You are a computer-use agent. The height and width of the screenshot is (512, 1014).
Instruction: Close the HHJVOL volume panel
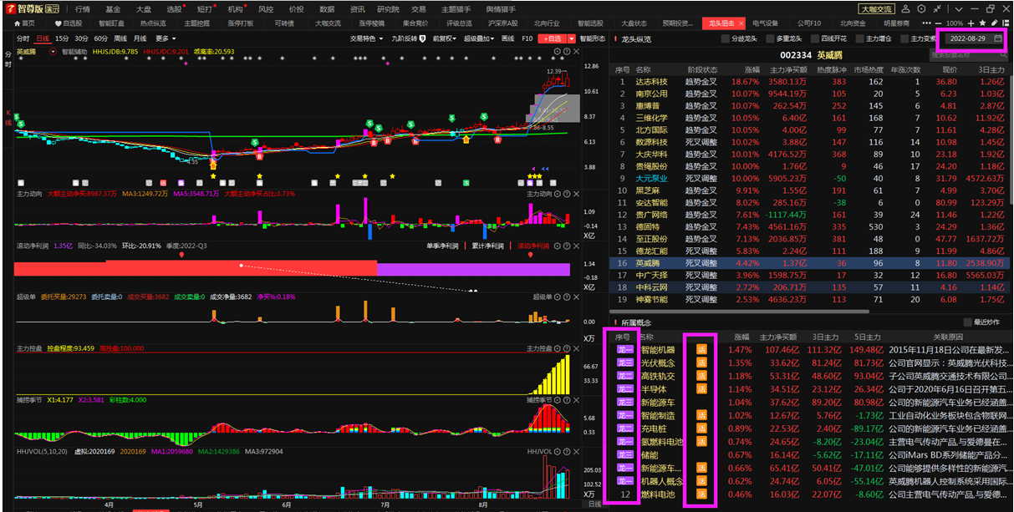pyautogui.click(x=578, y=452)
